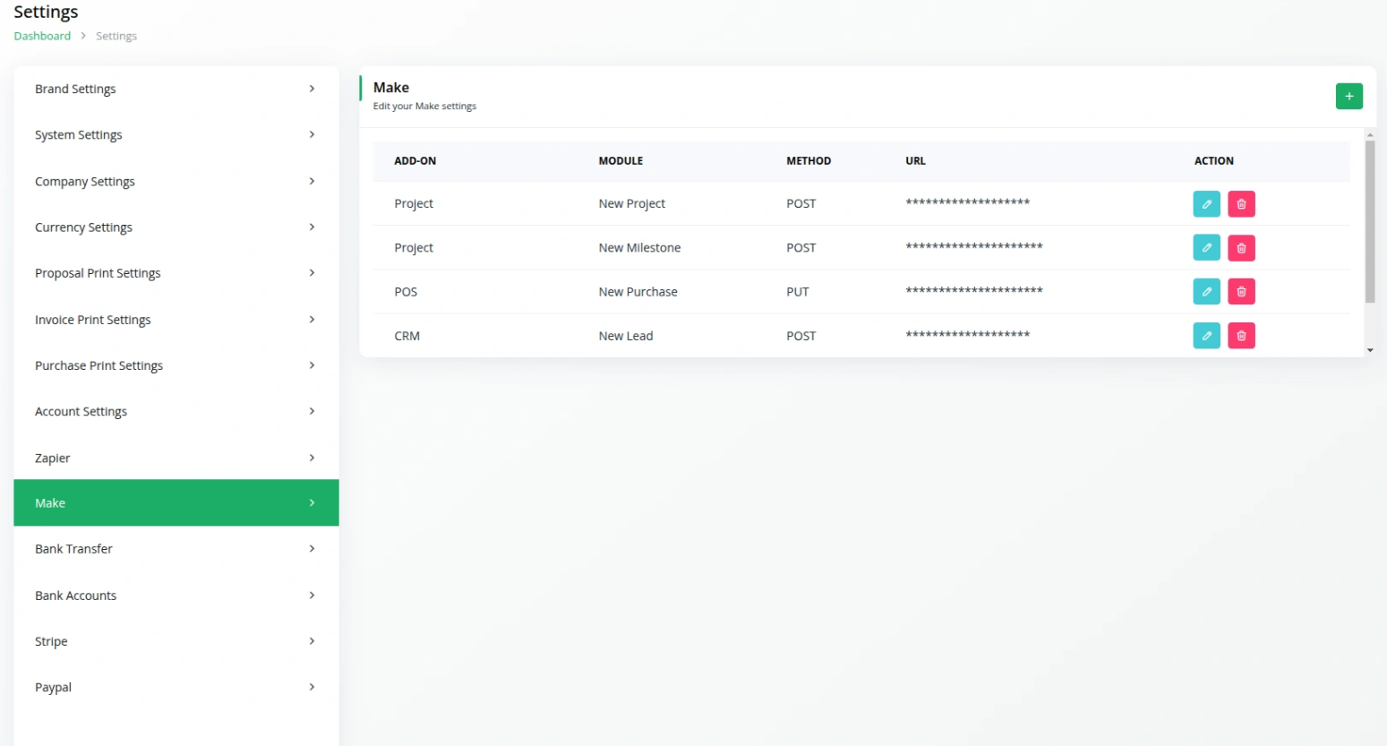Go to Bank Transfer settings
Image resolution: width=1387 pixels, height=746 pixels.
pyautogui.click(x=176, y=549)
